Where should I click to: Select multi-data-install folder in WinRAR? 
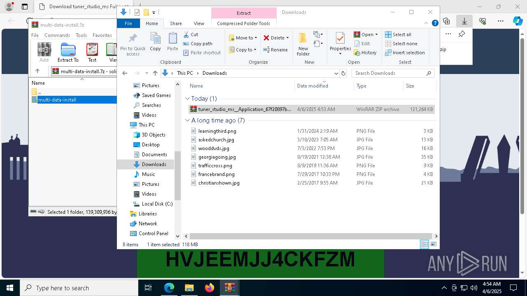pyautogui.click(x=74, y=100)
